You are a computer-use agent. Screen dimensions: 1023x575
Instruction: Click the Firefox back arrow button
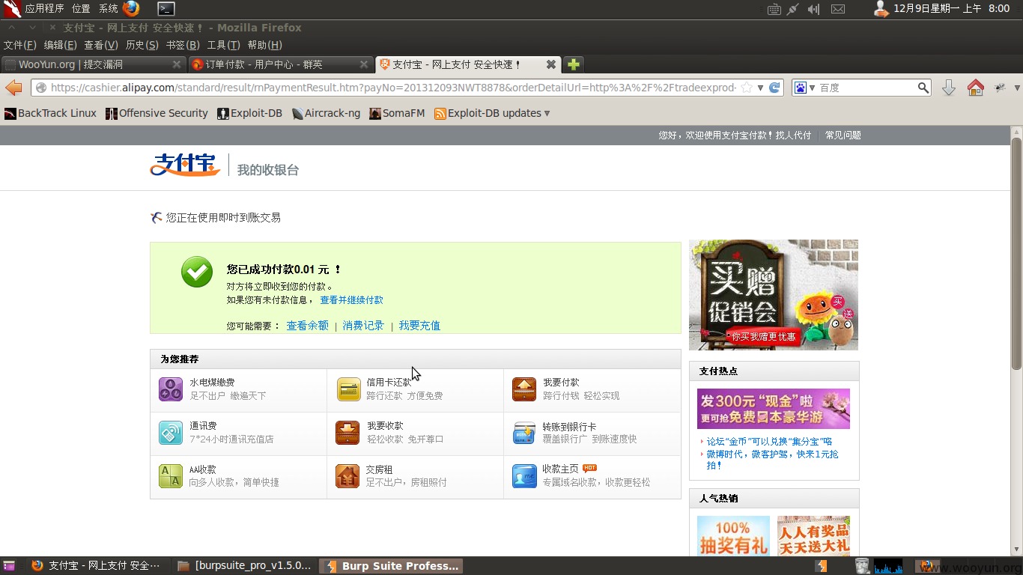[x=13, y=88]
